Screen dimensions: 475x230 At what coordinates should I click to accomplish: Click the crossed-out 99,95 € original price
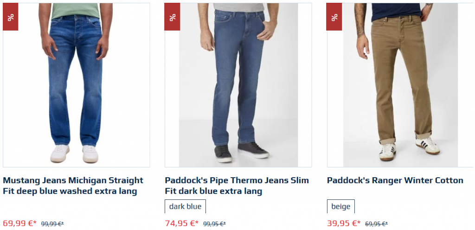[x=214, y=224]
